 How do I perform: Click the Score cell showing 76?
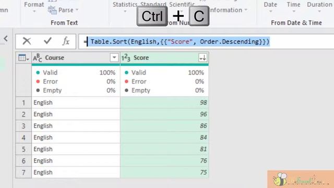point(164,161)
